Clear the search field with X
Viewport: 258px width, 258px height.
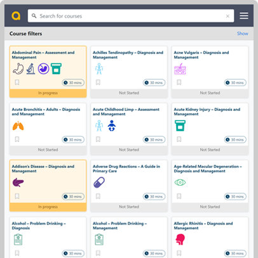tap(227, 16)
